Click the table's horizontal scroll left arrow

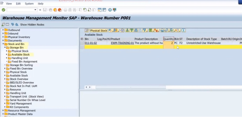[86, 87]
